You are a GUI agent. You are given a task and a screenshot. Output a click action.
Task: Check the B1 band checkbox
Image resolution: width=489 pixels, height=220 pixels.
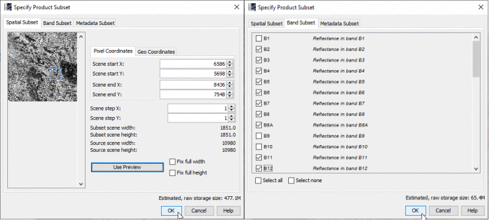259,38
